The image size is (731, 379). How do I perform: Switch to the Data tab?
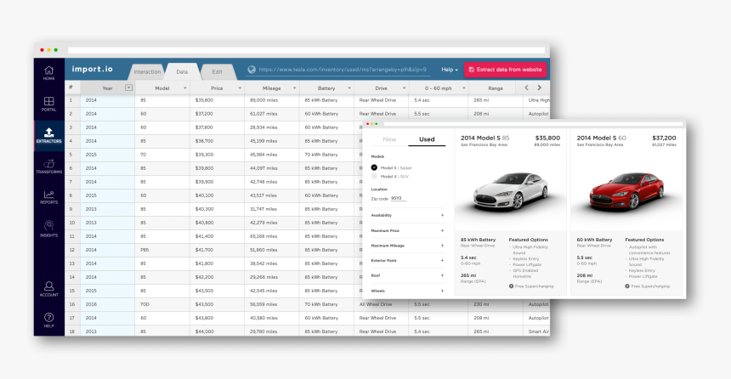182,71
